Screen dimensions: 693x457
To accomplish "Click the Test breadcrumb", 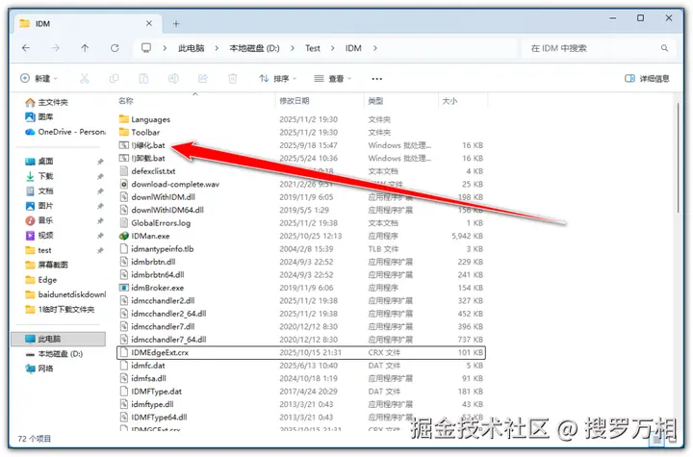I will coord(313,48).
